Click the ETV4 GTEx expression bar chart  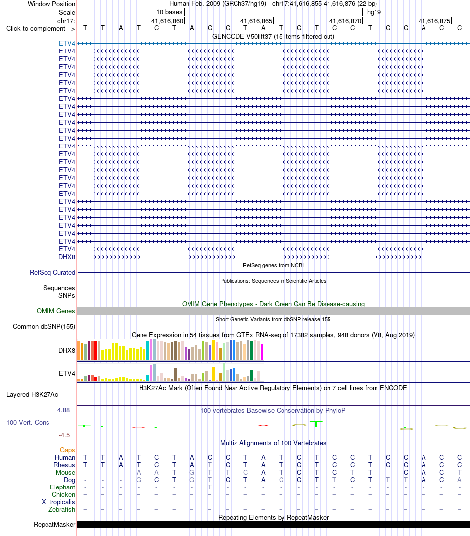point(170,372)
